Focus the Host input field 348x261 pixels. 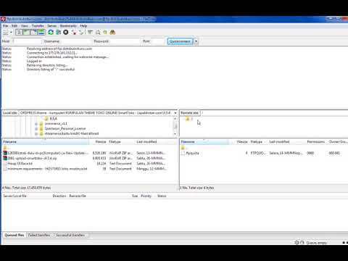point(27,41)
